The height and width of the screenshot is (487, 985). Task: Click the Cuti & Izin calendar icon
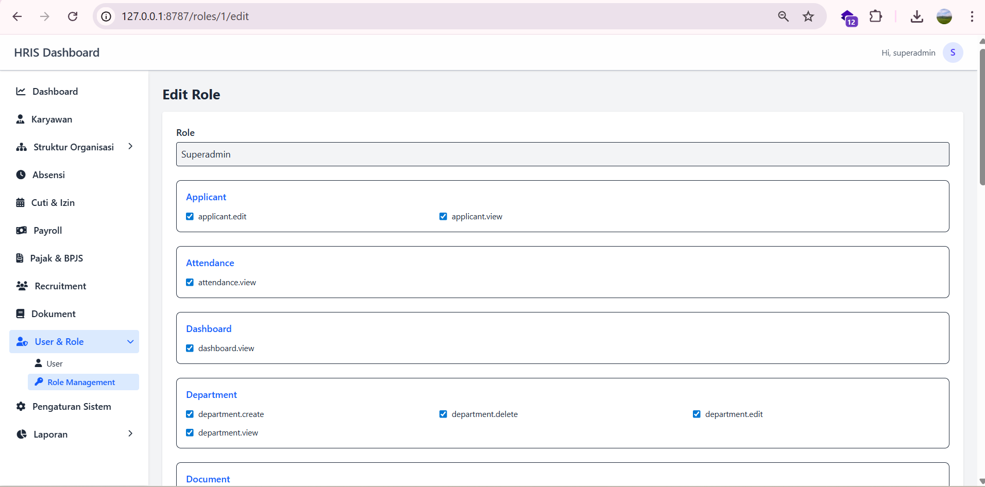point(20,203)
